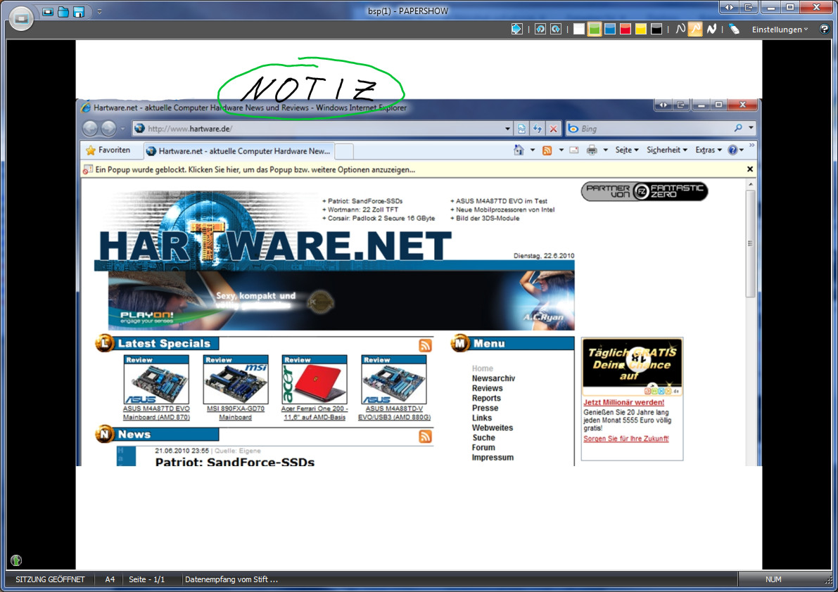Click the double-arrow button in PAPERSHOW title bar
Viewport: 838px width, 592px height.
pos(728,8)
